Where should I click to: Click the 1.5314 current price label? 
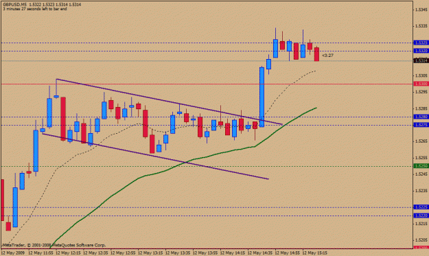pos(421,60)
